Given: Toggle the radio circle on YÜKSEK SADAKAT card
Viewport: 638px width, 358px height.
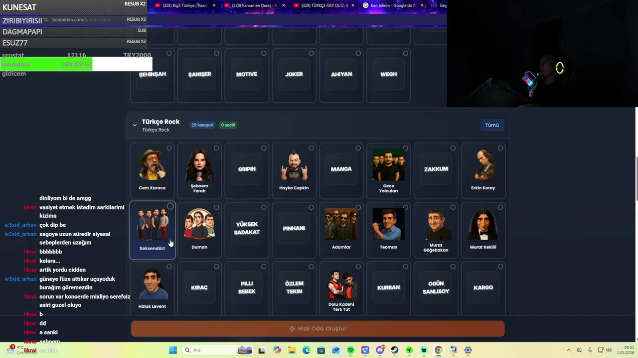Looking at the screenshot, I should click(x=264, y=207).
